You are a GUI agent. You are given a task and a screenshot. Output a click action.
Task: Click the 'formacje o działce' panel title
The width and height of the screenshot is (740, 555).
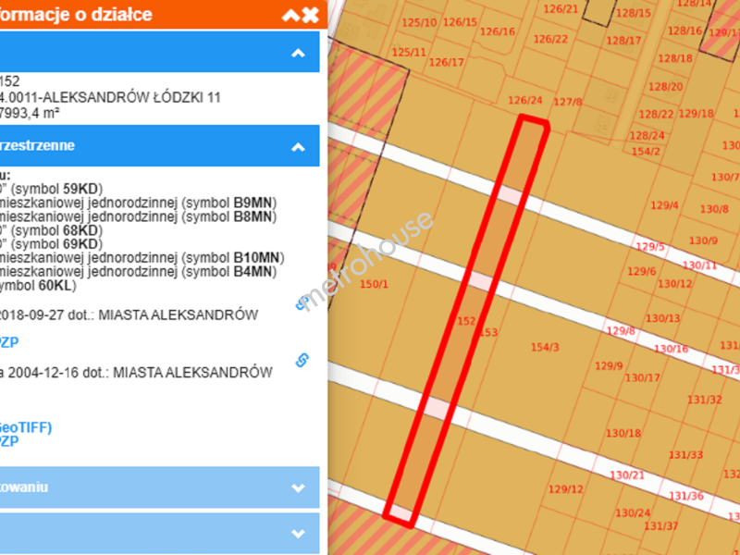click(76, 14)
